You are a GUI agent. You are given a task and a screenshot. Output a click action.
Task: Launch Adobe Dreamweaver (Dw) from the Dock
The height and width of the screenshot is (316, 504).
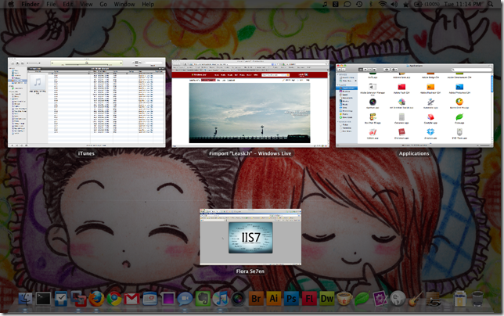point(327,299)
